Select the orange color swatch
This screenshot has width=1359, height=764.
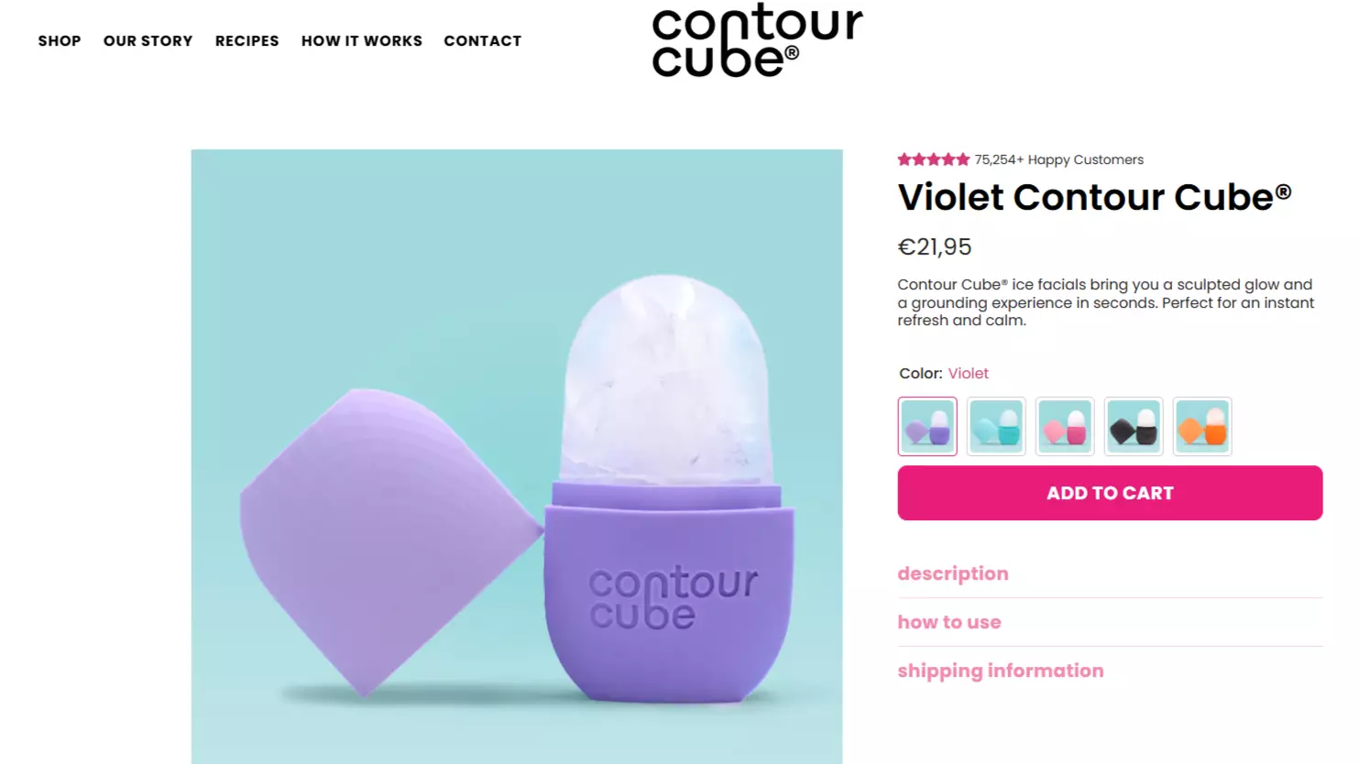click(1202, 426)
